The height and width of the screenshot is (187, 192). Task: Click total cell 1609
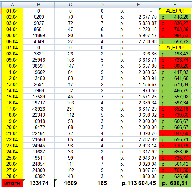70,183
